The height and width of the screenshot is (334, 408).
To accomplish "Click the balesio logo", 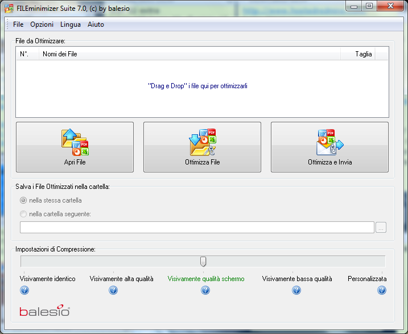I will [x=45, y=310].
